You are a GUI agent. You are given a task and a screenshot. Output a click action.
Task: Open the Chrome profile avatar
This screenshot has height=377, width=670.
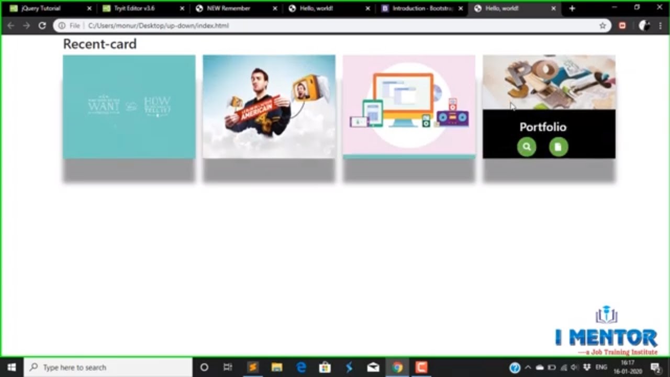coord(645,25)
